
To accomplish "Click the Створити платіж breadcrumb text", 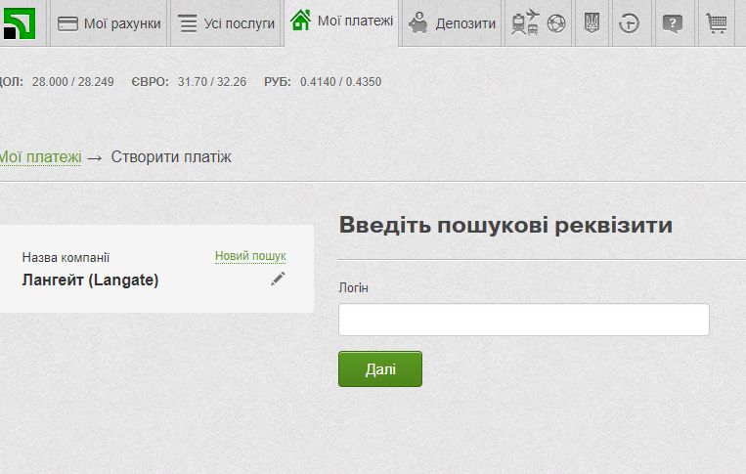I will tap(171, 156).
